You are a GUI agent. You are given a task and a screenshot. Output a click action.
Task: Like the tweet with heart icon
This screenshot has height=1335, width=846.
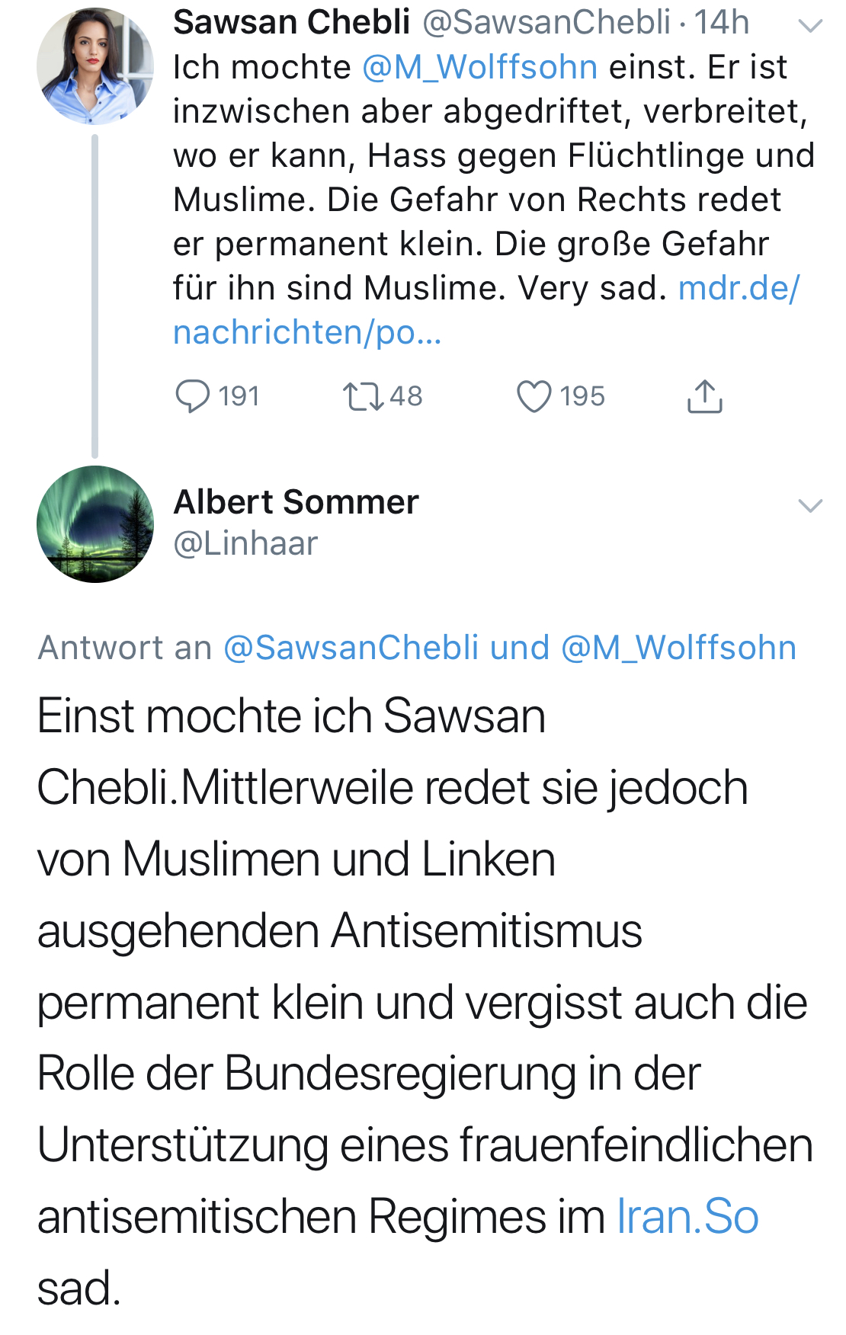pyautogui.click(x=534, y=397)
